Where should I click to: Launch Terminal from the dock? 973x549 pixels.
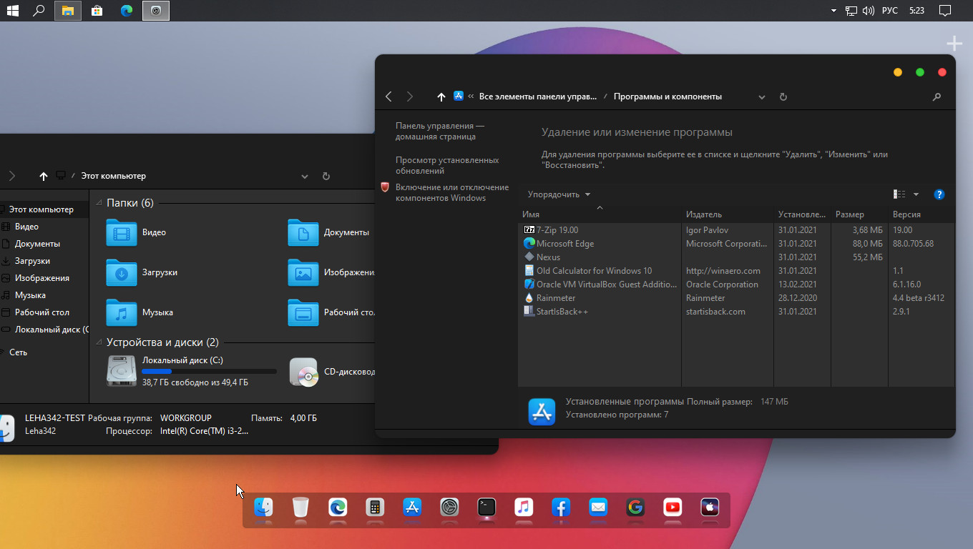(x=486, y=508)
